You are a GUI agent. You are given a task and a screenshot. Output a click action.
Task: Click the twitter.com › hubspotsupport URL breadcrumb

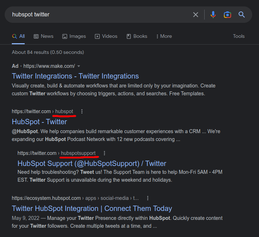click(57, 153)
